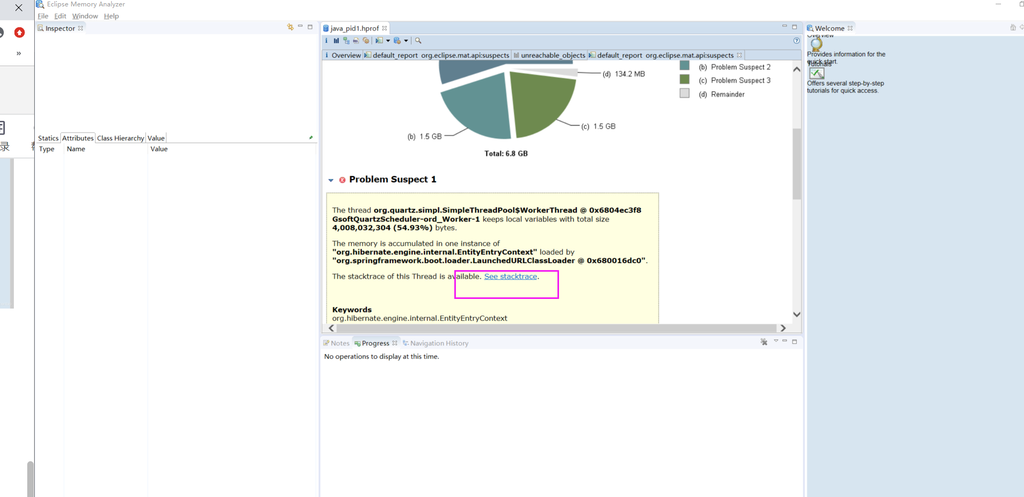Open the Notes view tab
The image size is (1024, 497).
point(336,343)
